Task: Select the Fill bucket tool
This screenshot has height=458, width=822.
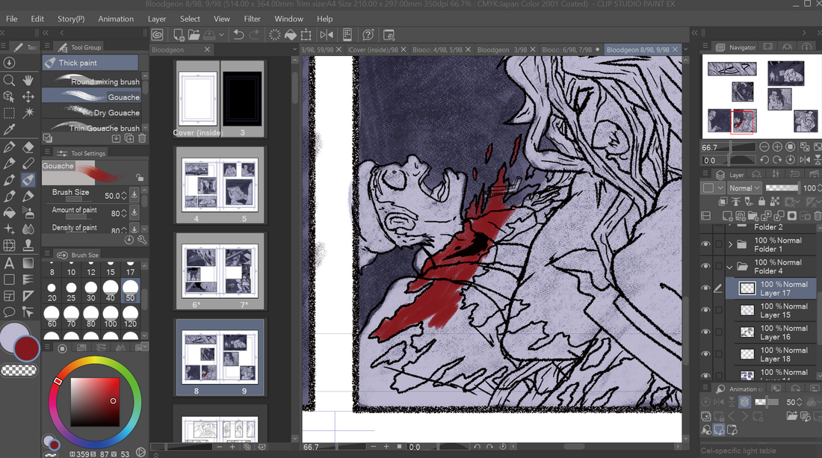Action: tap(9, 213)
